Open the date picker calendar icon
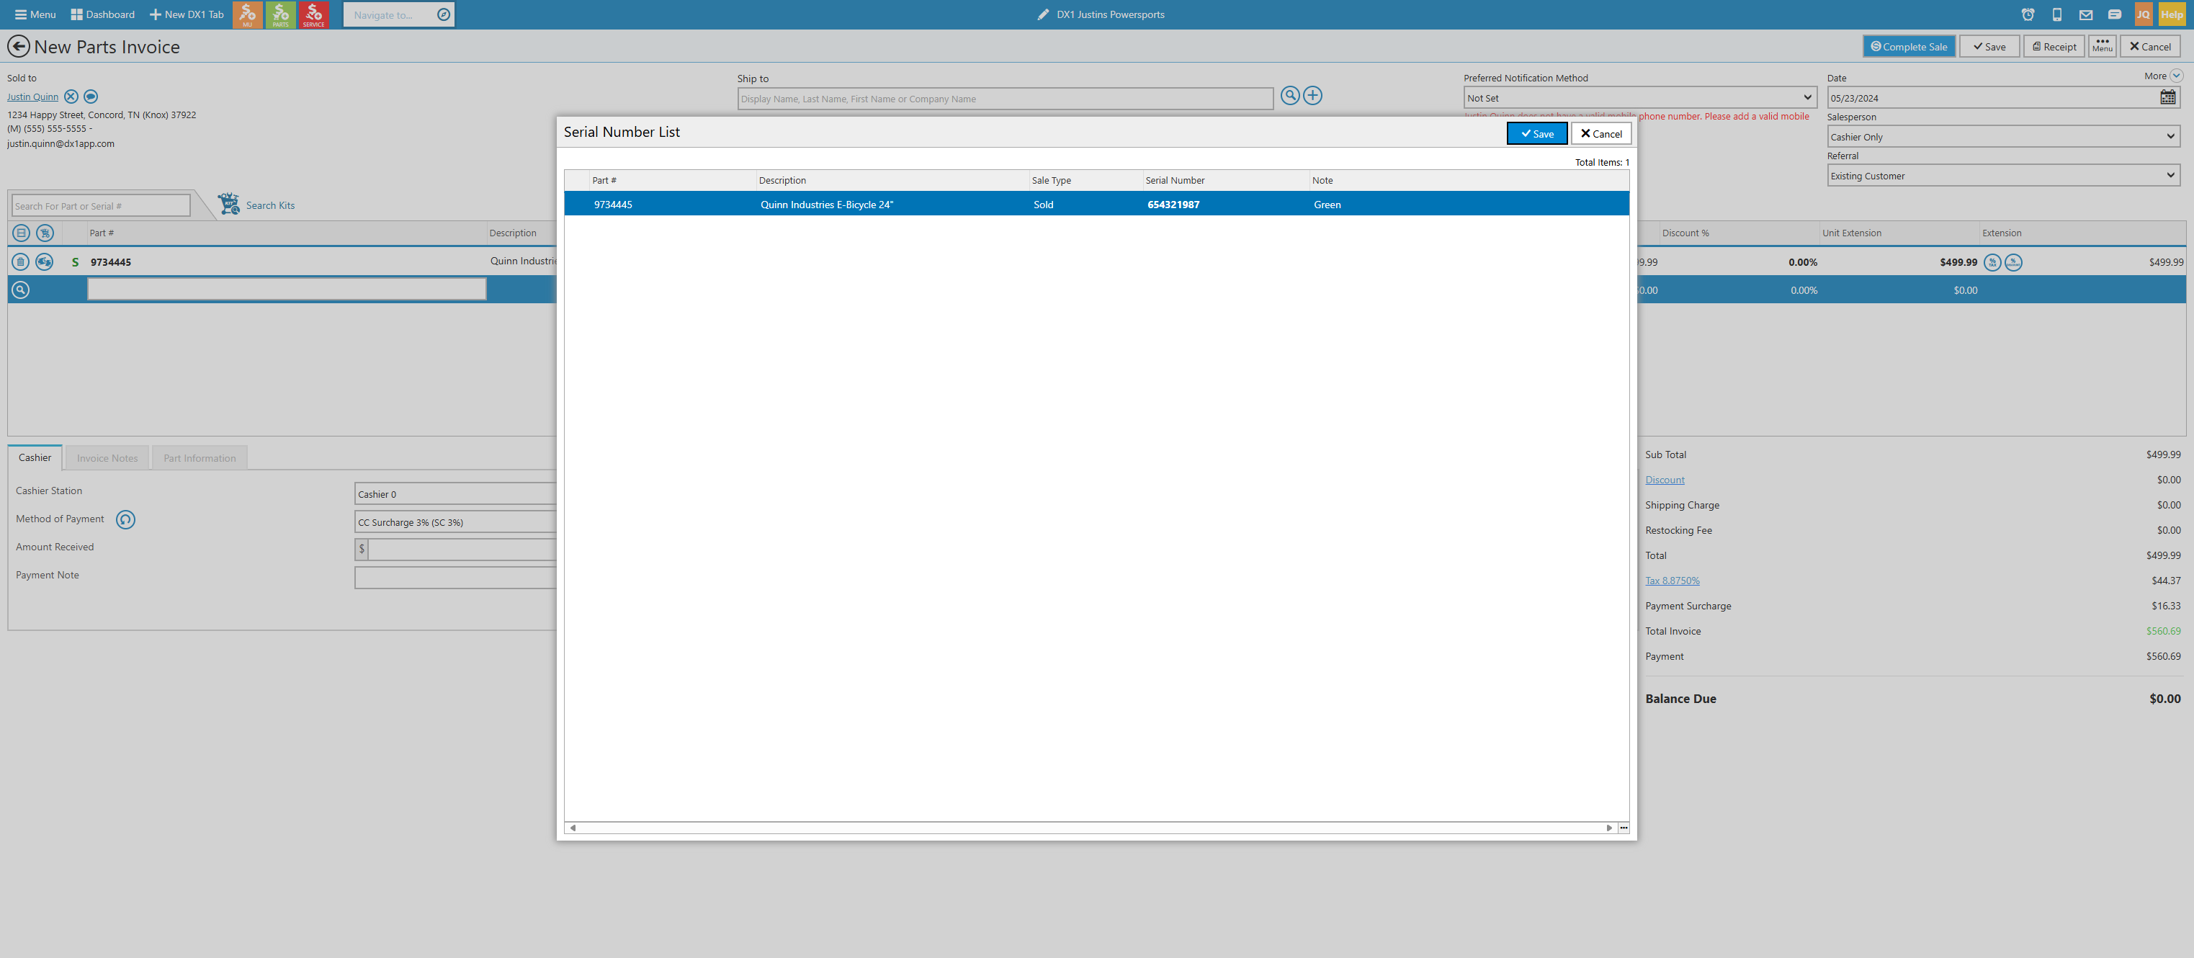Screen dimensions: 2194x958 (2167, 98)
